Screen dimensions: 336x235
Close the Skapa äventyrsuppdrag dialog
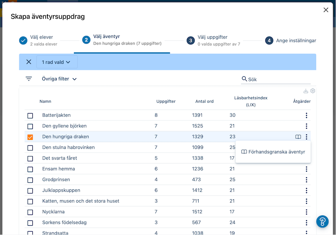(326, 10)
